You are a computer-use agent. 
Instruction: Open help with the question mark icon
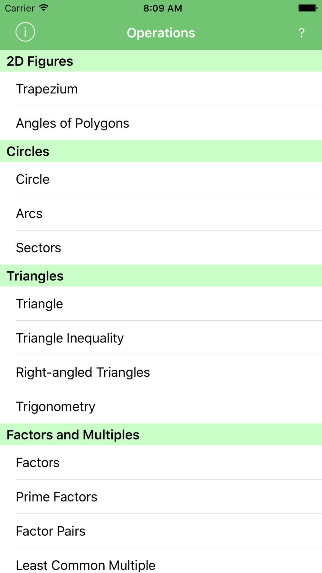301,33
